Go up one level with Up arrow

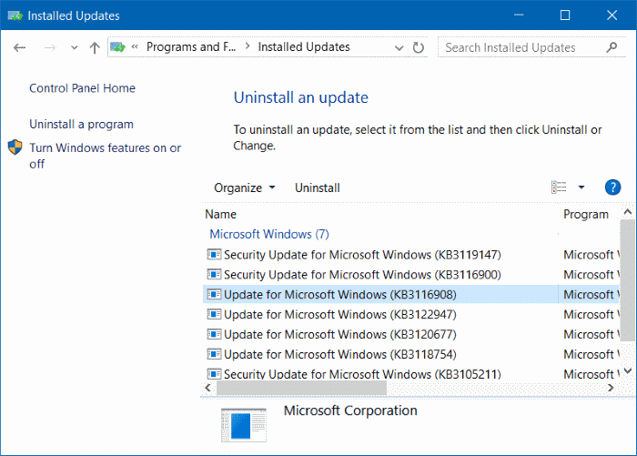pyautogui.click(x=95, y=47)
